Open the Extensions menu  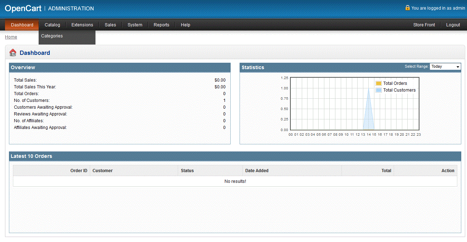click(82, 25)
